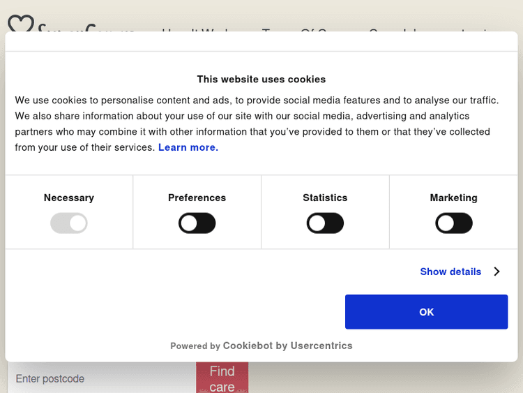Image resolution: width=523 pixels, height=393 pixels.
Task: Click the Marketing label text
Action: click(x=454, y=198)
